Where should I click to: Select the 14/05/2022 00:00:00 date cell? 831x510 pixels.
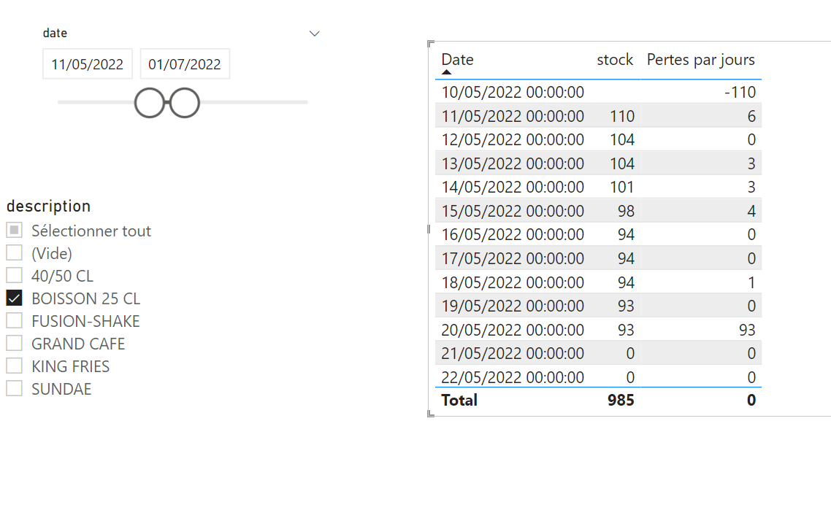513,187
